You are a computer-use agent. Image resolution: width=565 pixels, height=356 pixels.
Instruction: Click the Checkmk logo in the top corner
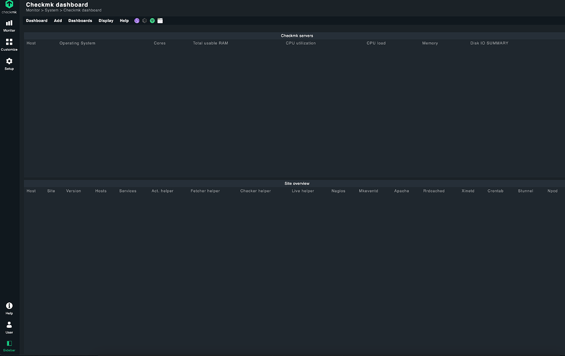click(9, 6)
